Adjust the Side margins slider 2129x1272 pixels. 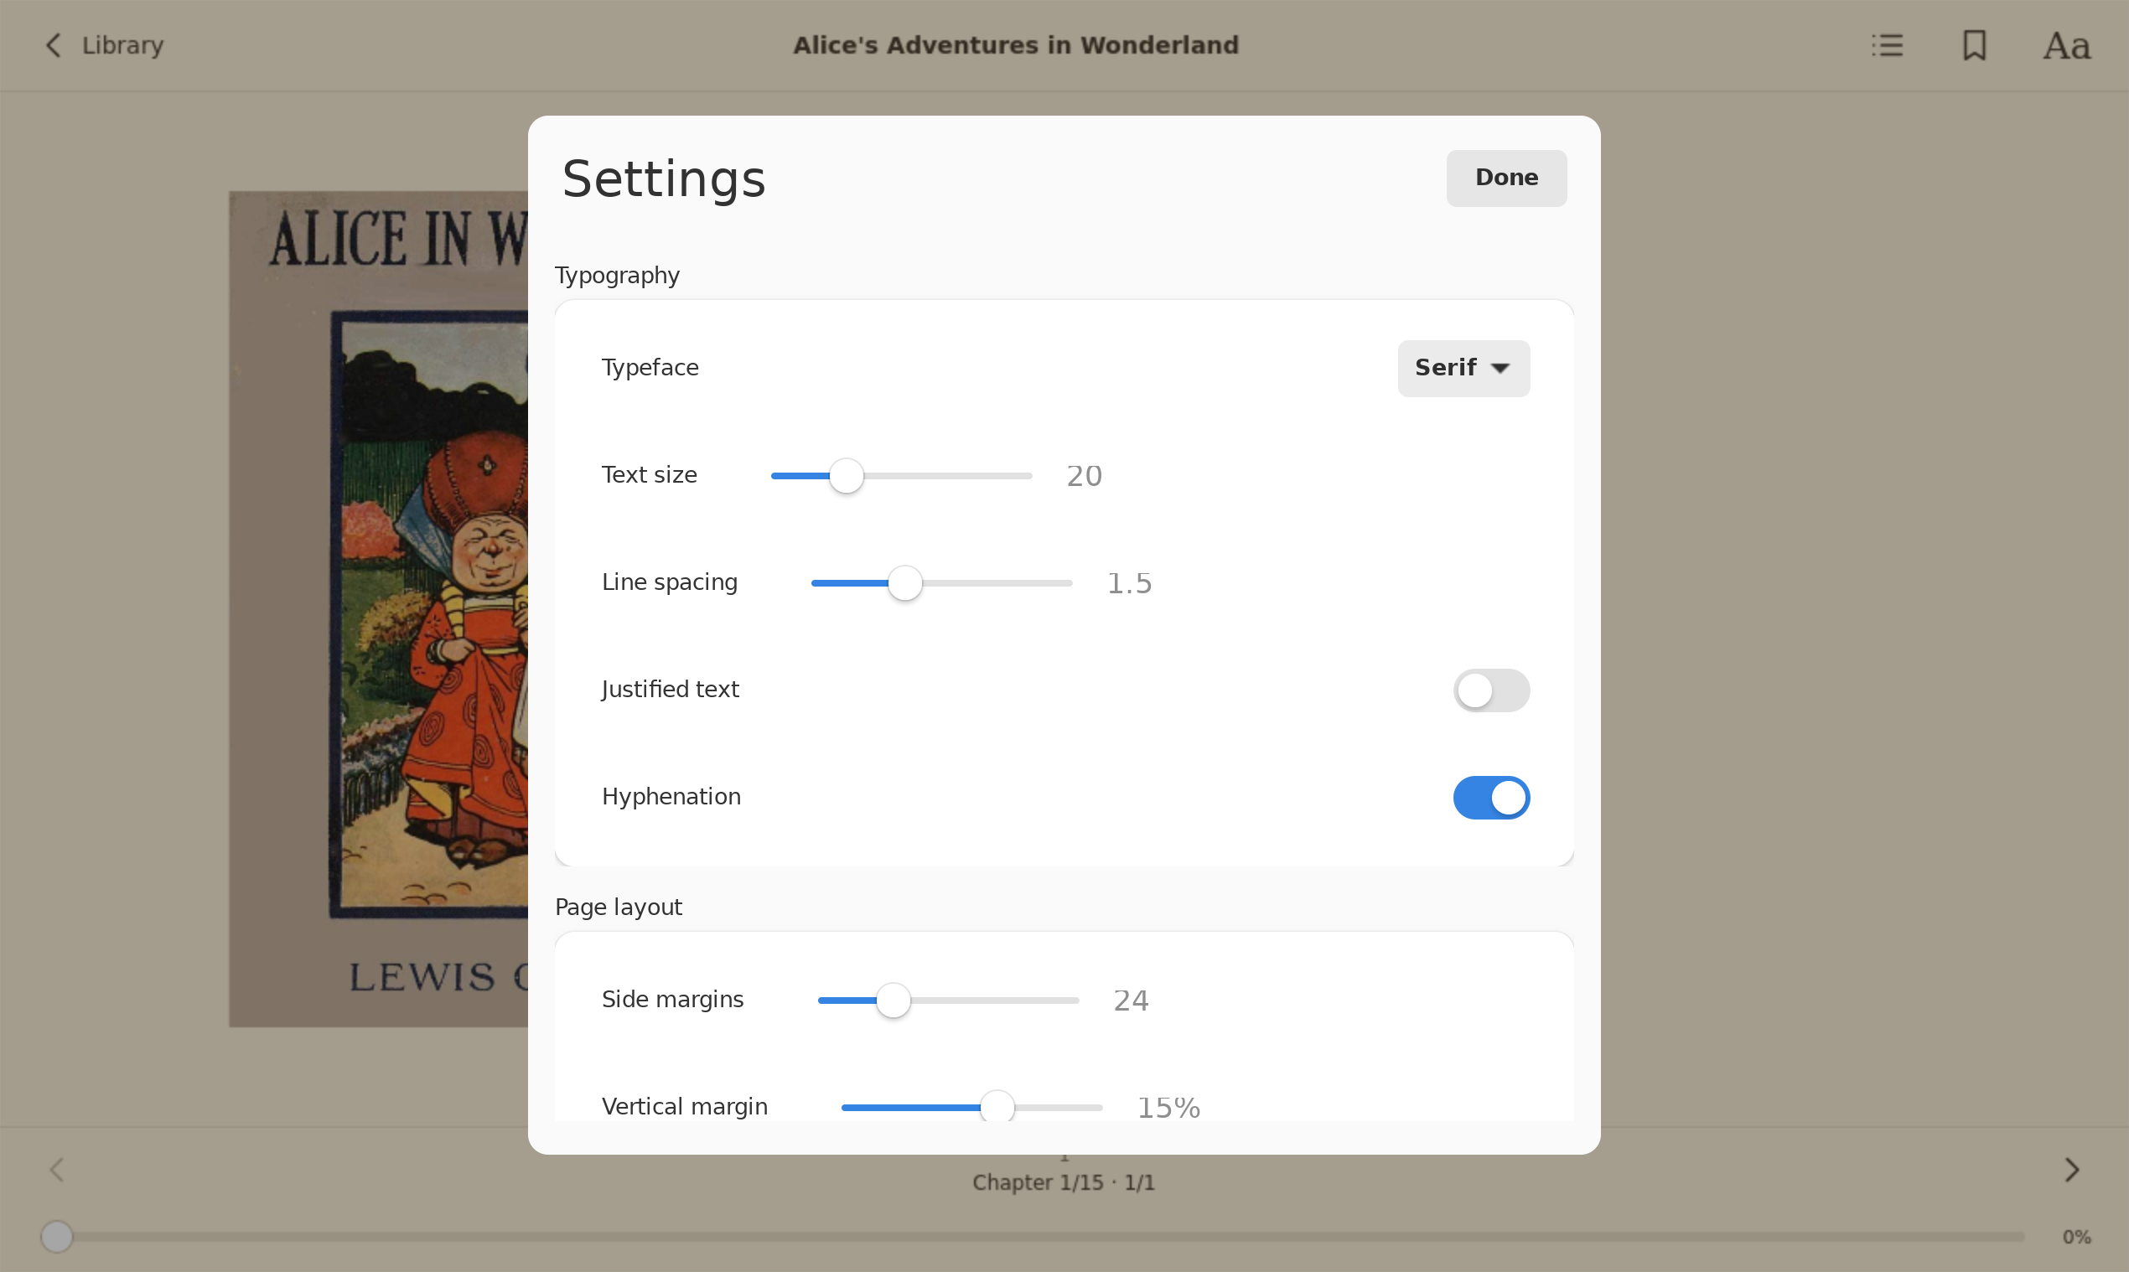(948, 1001)
